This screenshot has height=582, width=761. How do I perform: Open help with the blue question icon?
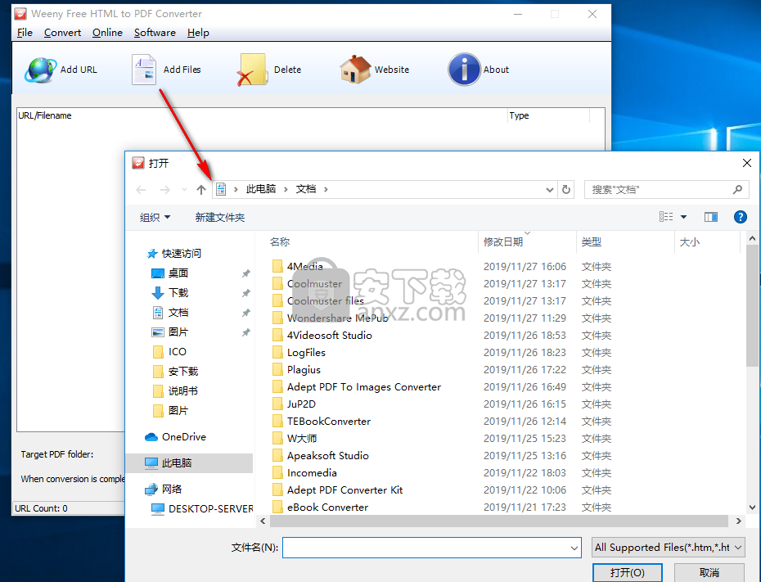tap(740, 217)
